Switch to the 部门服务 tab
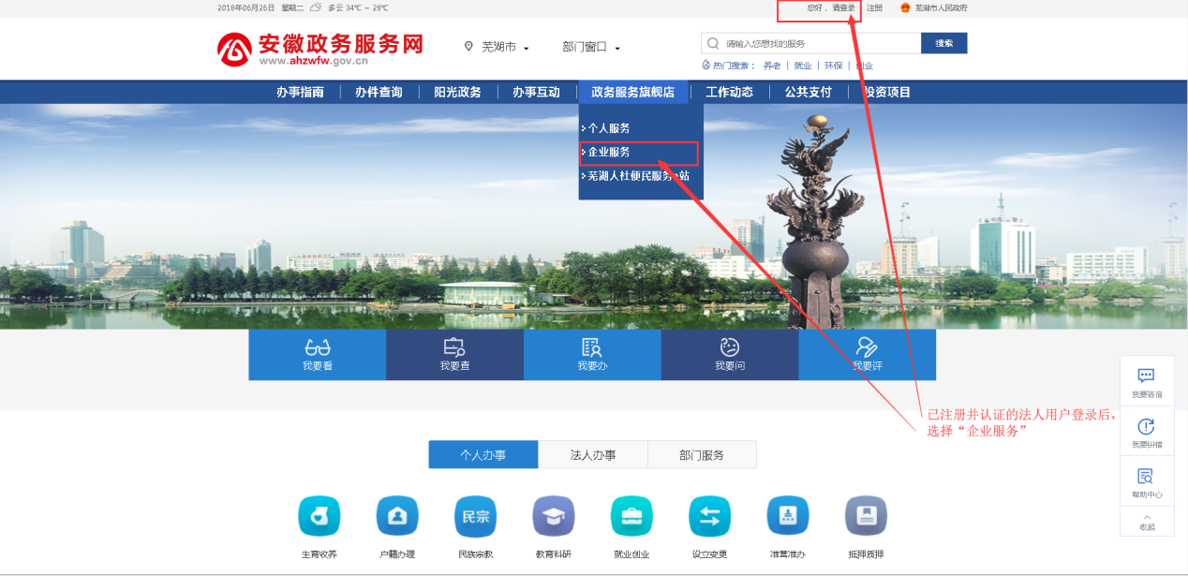 pyautogui.click(x=702, y=455)
